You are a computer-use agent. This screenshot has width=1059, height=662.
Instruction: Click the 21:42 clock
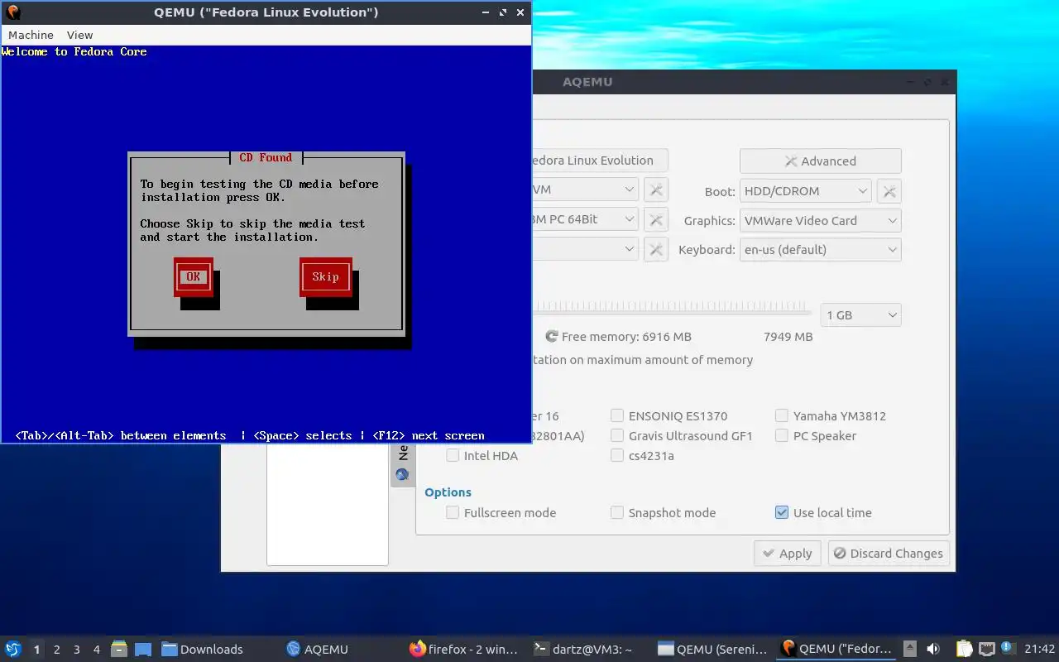[1039, 649]
